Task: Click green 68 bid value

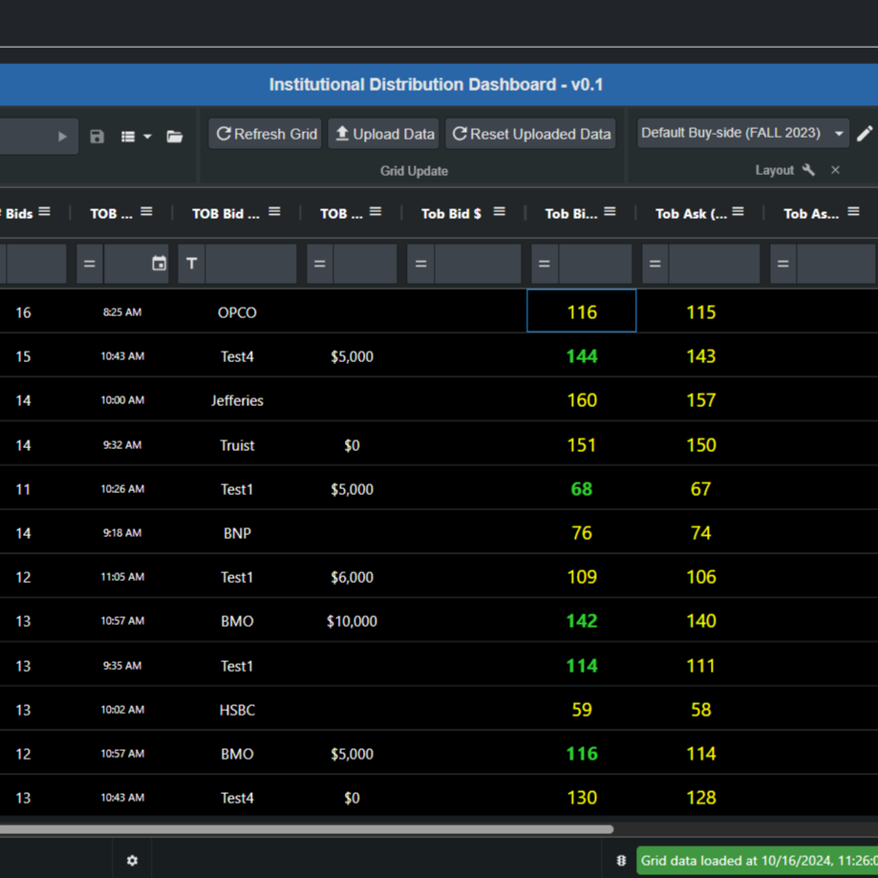Action: [x=582, y=489]
